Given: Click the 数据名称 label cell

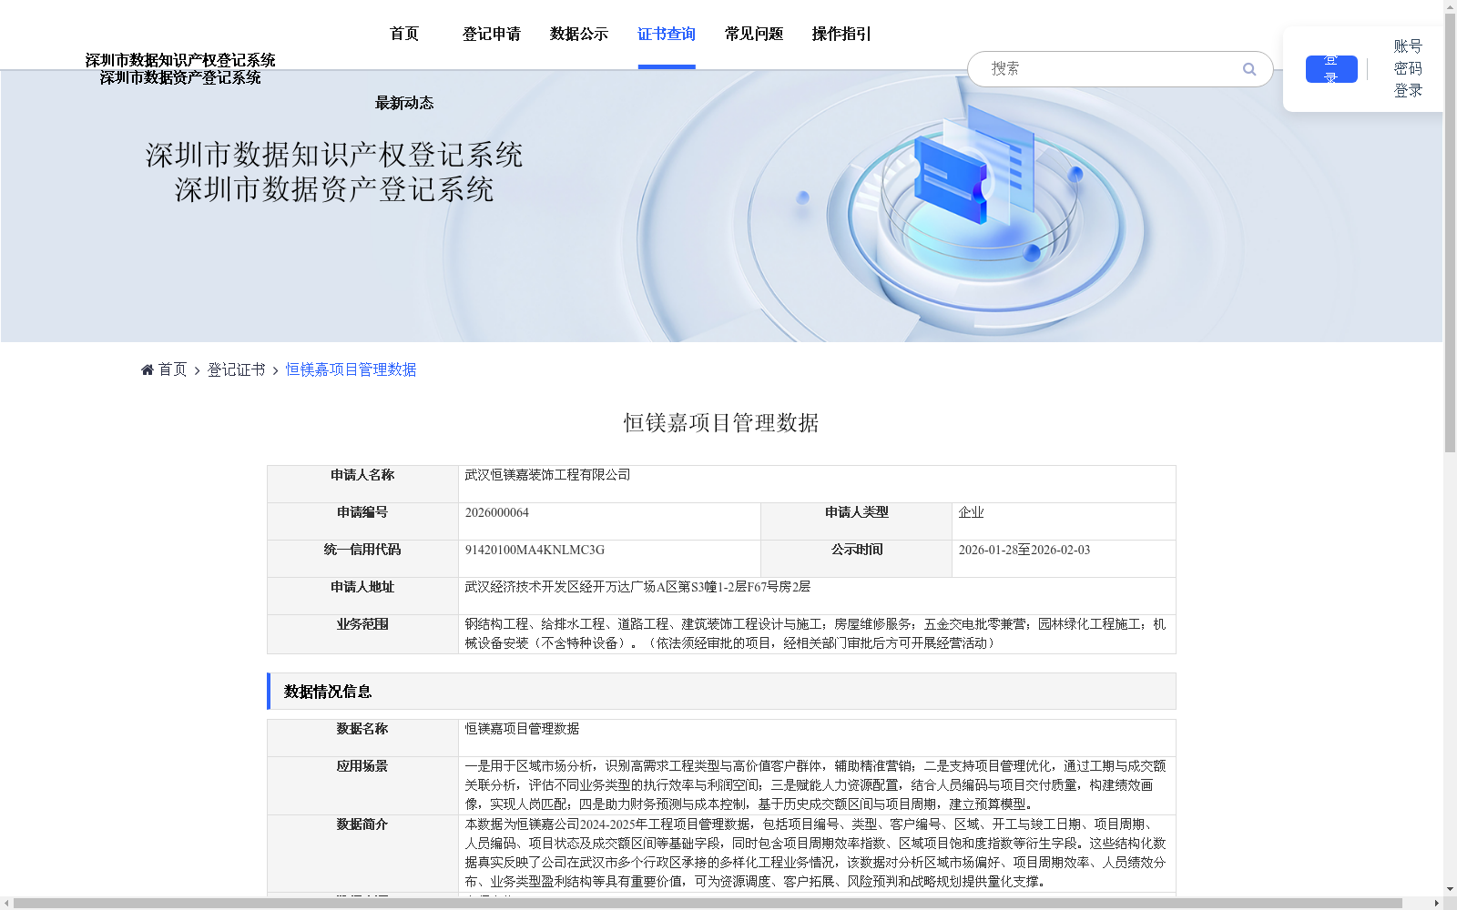Looking at the screenshot, I should click(x=362, y=738).
